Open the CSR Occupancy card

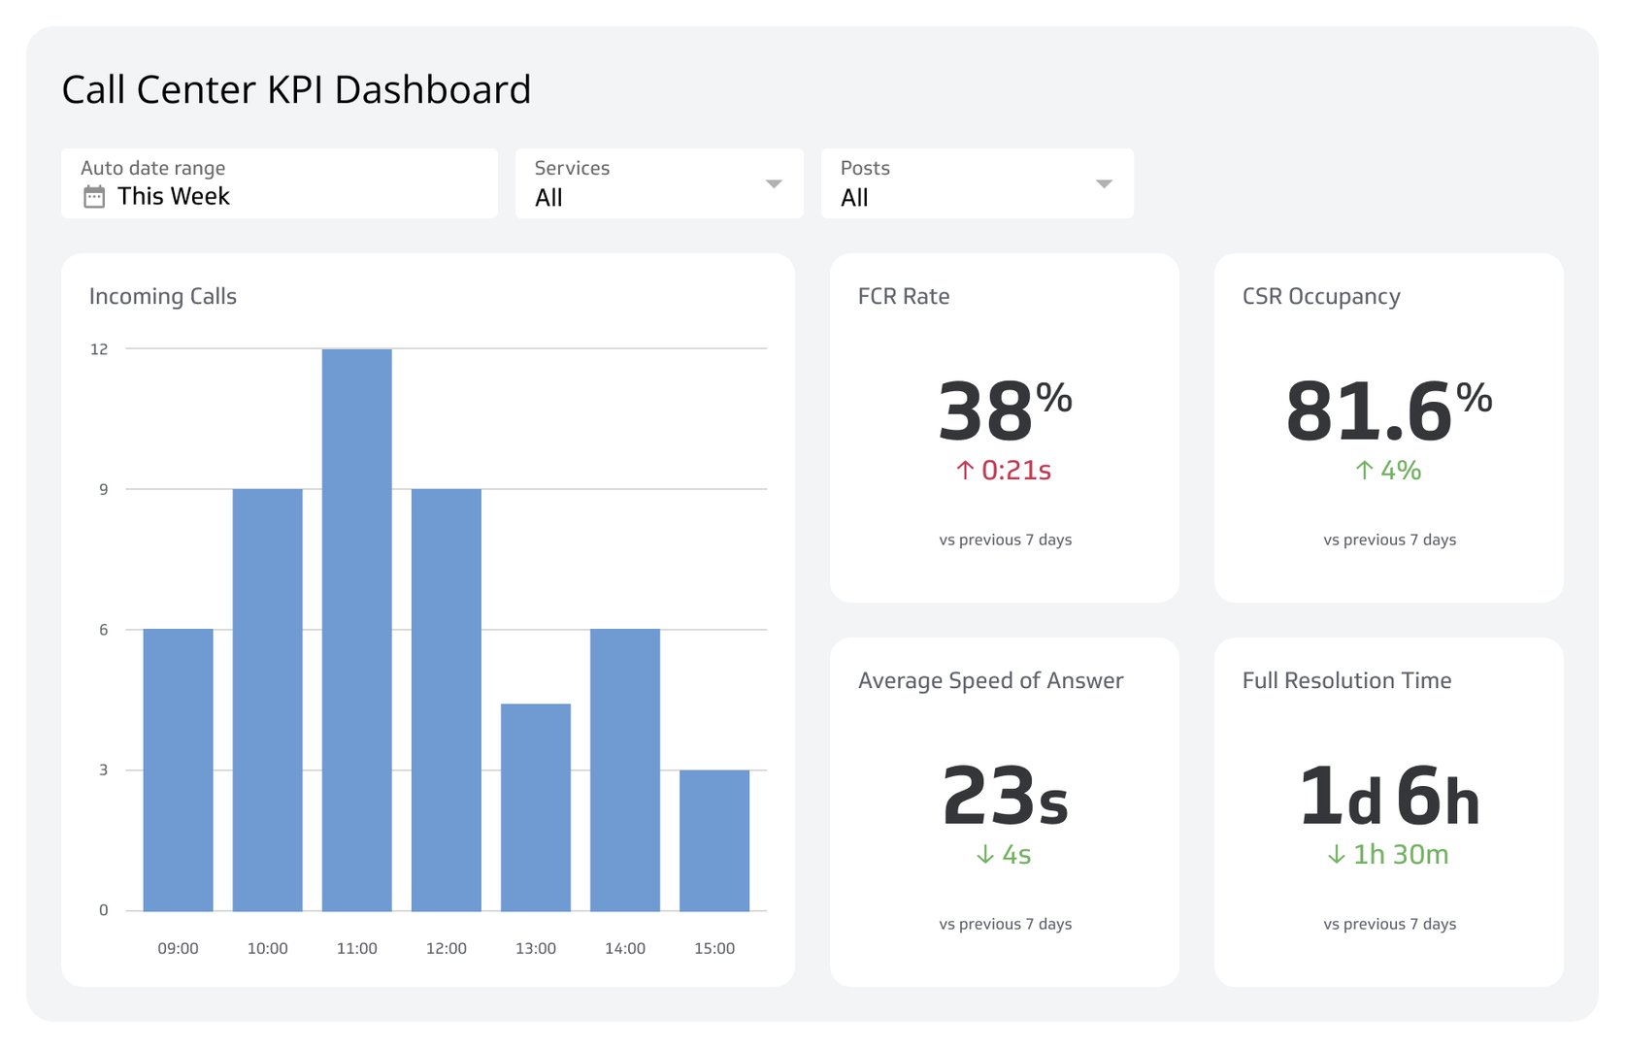click(x=1388, y=427)
